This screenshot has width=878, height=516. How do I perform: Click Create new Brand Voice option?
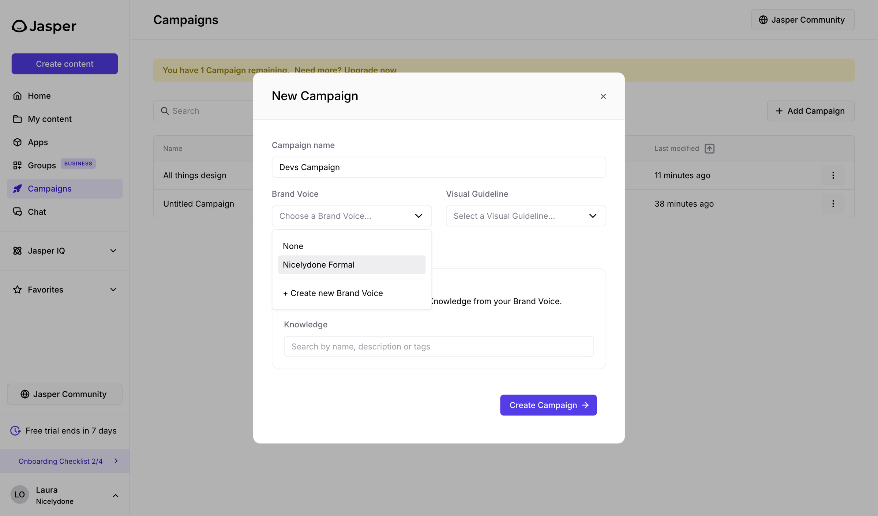click(x=352, y=293)
